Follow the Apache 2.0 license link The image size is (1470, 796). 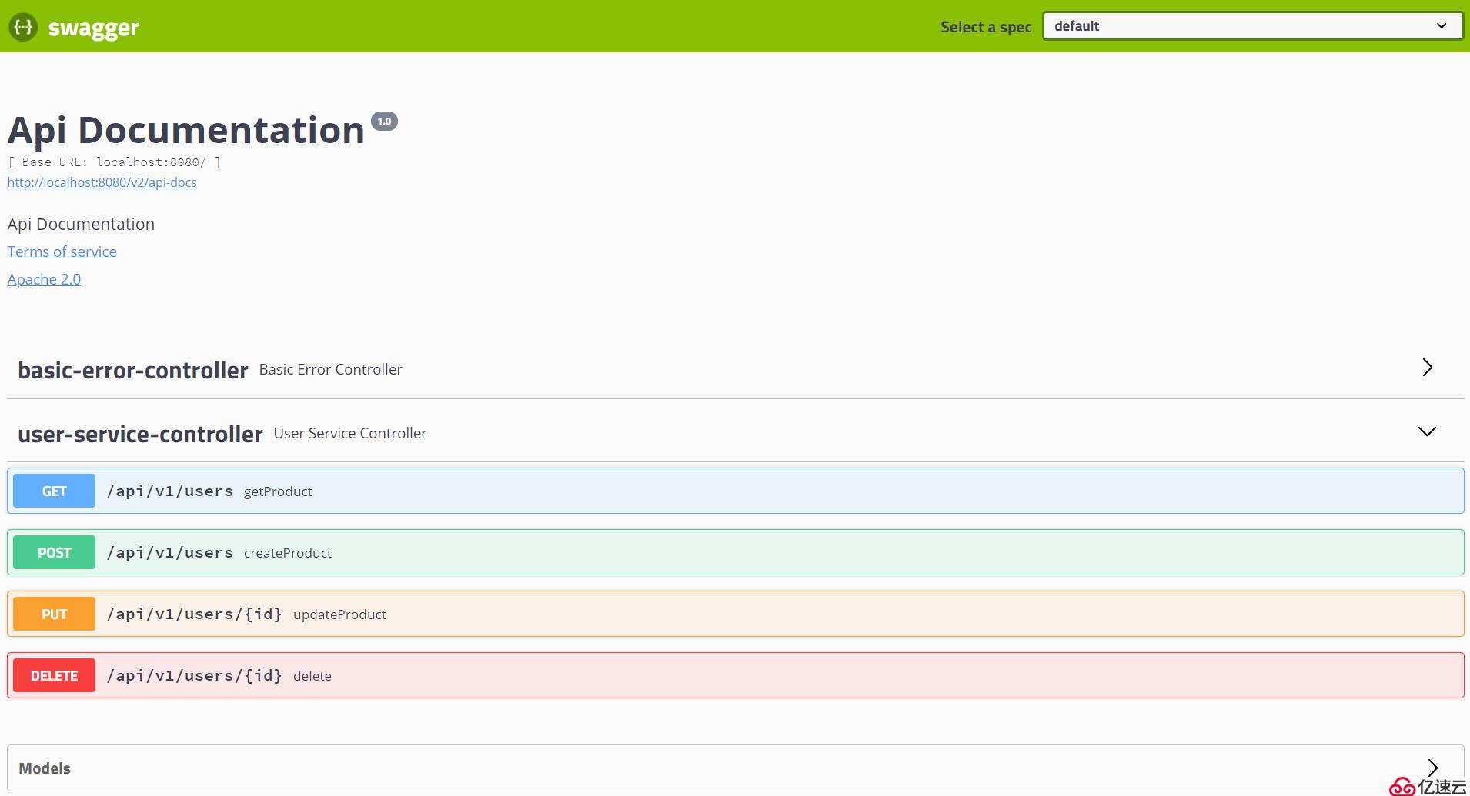(44, 279)
